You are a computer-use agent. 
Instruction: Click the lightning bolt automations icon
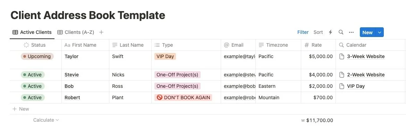point(330,32)
